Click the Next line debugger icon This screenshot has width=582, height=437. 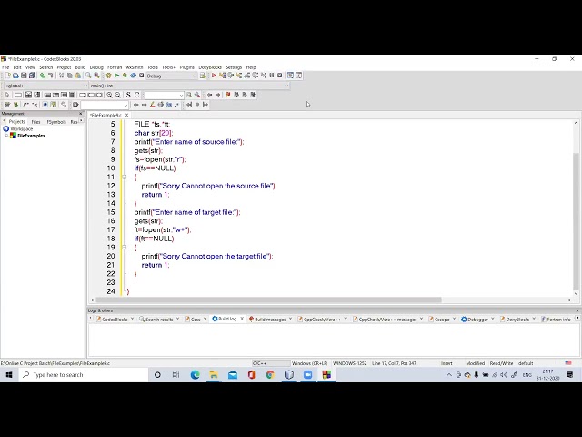click(230, 76)
